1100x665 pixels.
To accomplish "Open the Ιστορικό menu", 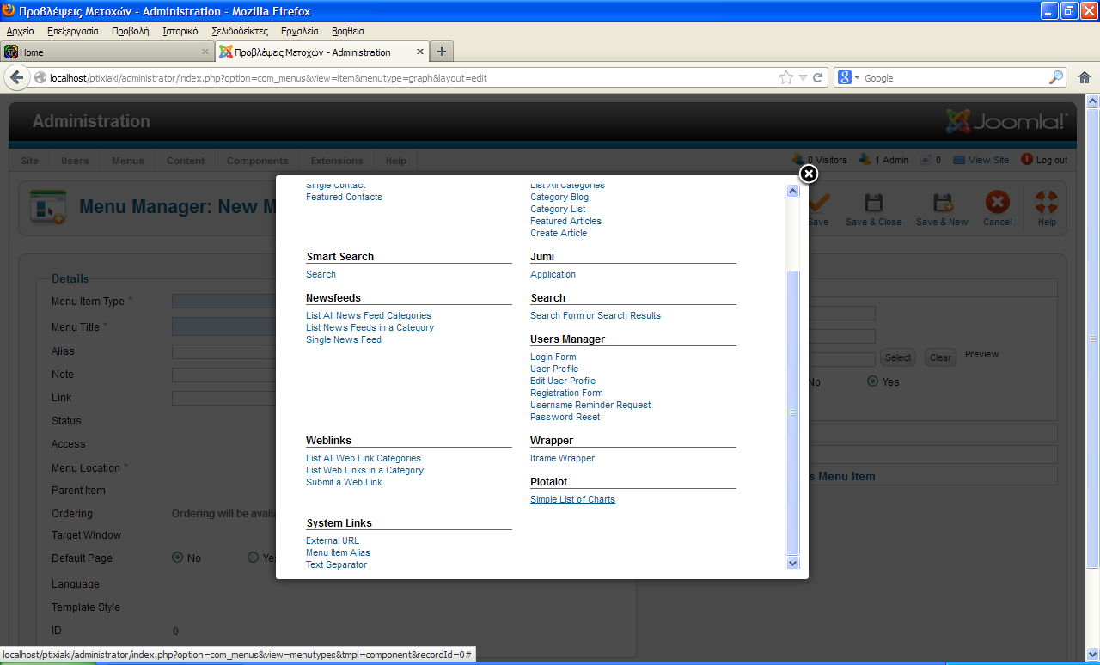I will [x=180, y=31].
